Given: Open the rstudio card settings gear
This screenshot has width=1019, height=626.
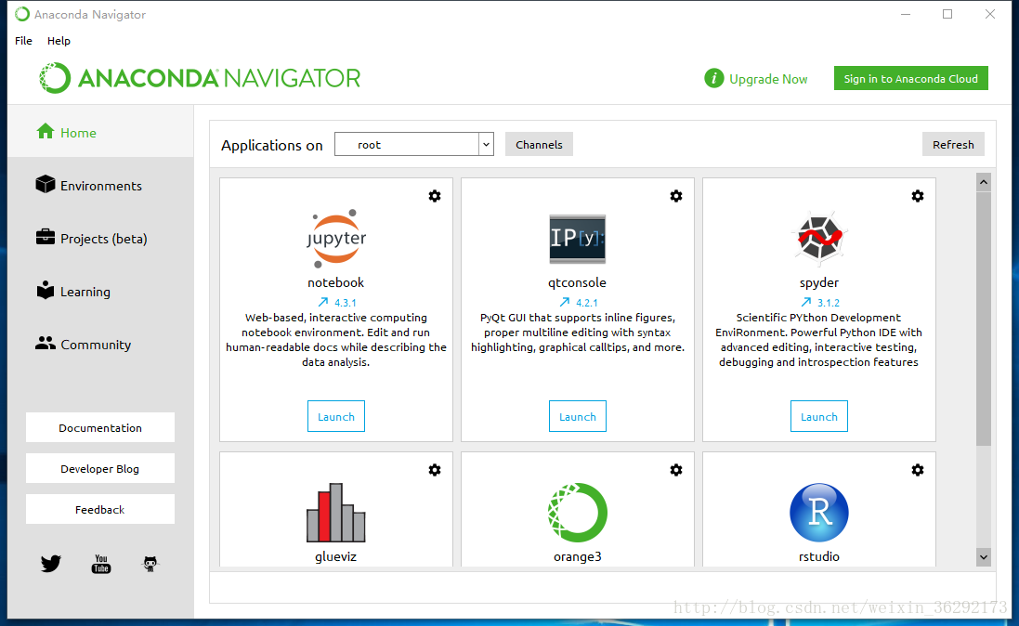Looking at the screenshot, I should pyautogui.click(x=918, y=470).
